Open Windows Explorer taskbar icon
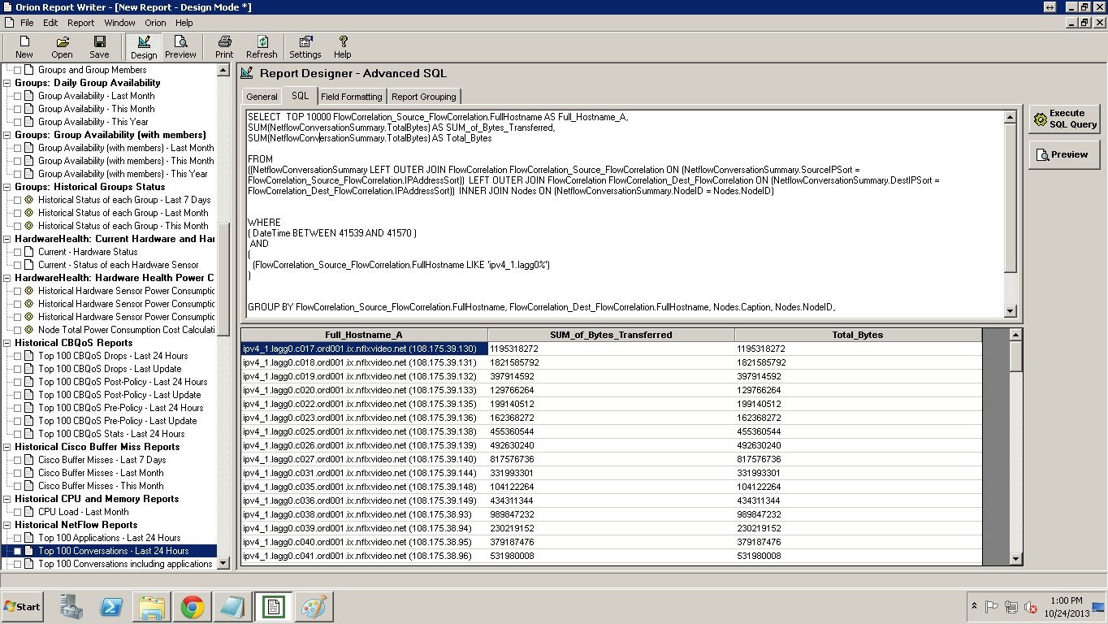The image size is (1108, 624). 151,606
